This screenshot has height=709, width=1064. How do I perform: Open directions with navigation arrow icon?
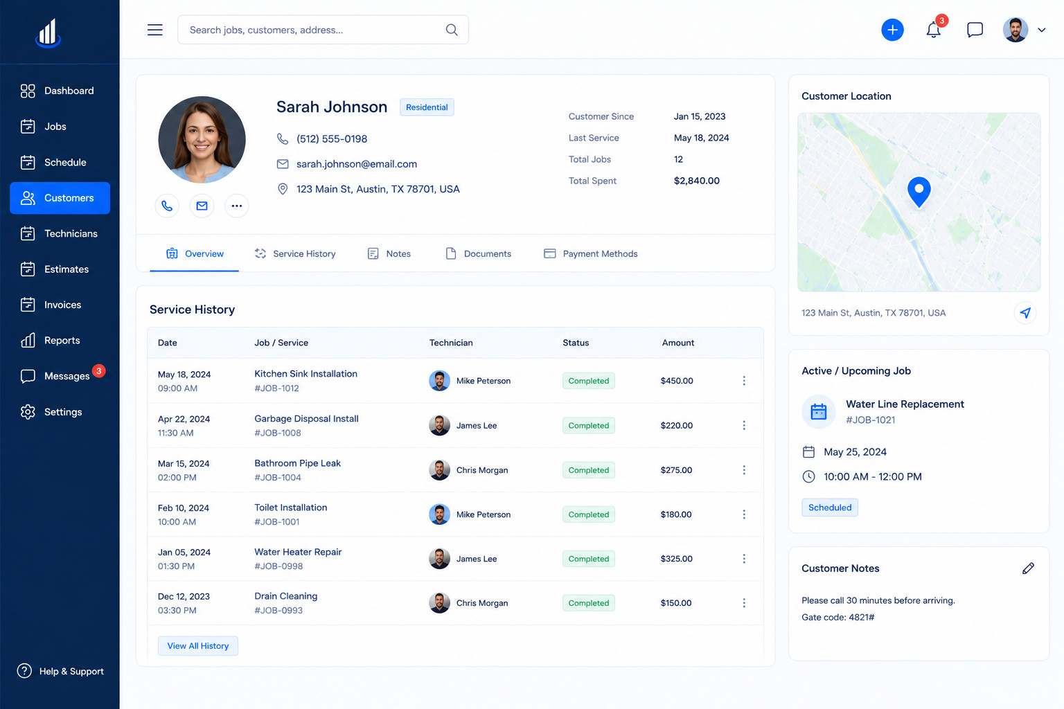pos(1025,313)
